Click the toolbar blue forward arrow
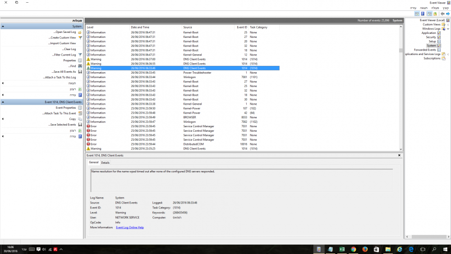This screenshot has height=254, width=451. (x=447, y=14)
